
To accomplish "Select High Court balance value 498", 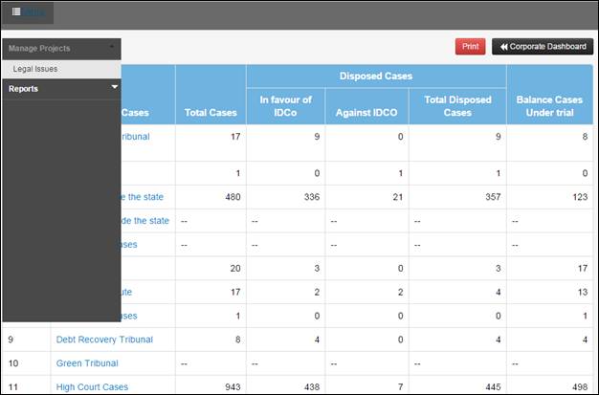I will point(580,387).
